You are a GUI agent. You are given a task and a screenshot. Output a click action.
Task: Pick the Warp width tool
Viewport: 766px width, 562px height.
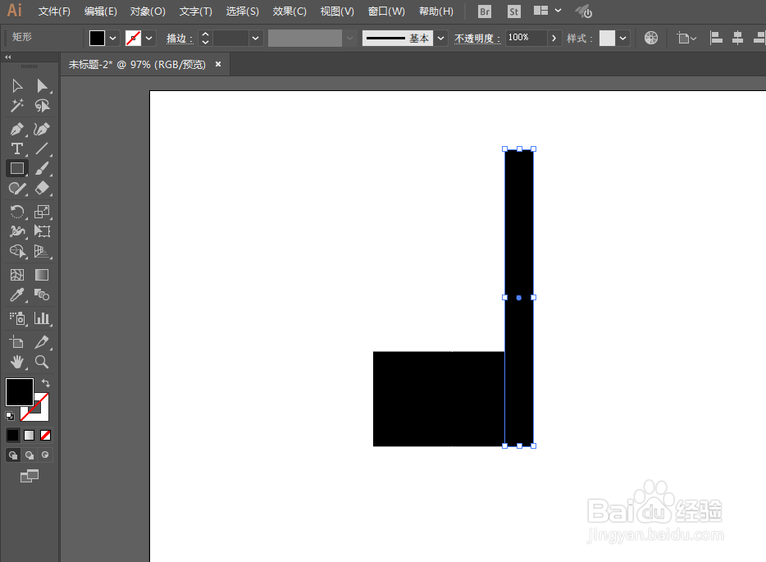[x=17, y=231]
